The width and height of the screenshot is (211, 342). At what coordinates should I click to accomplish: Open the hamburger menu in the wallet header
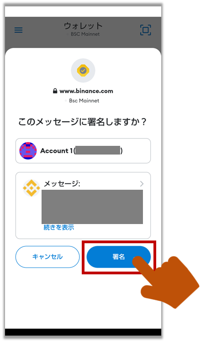click(19, 30)
